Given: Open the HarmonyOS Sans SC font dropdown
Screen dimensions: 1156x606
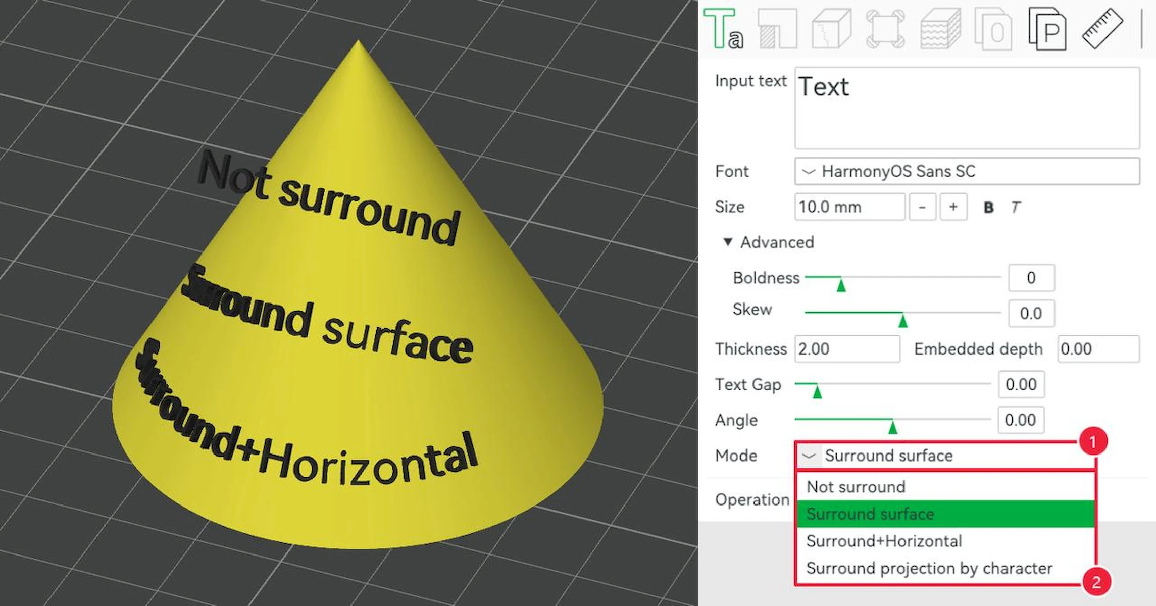Looking at the screenshot, I should 967,171.
